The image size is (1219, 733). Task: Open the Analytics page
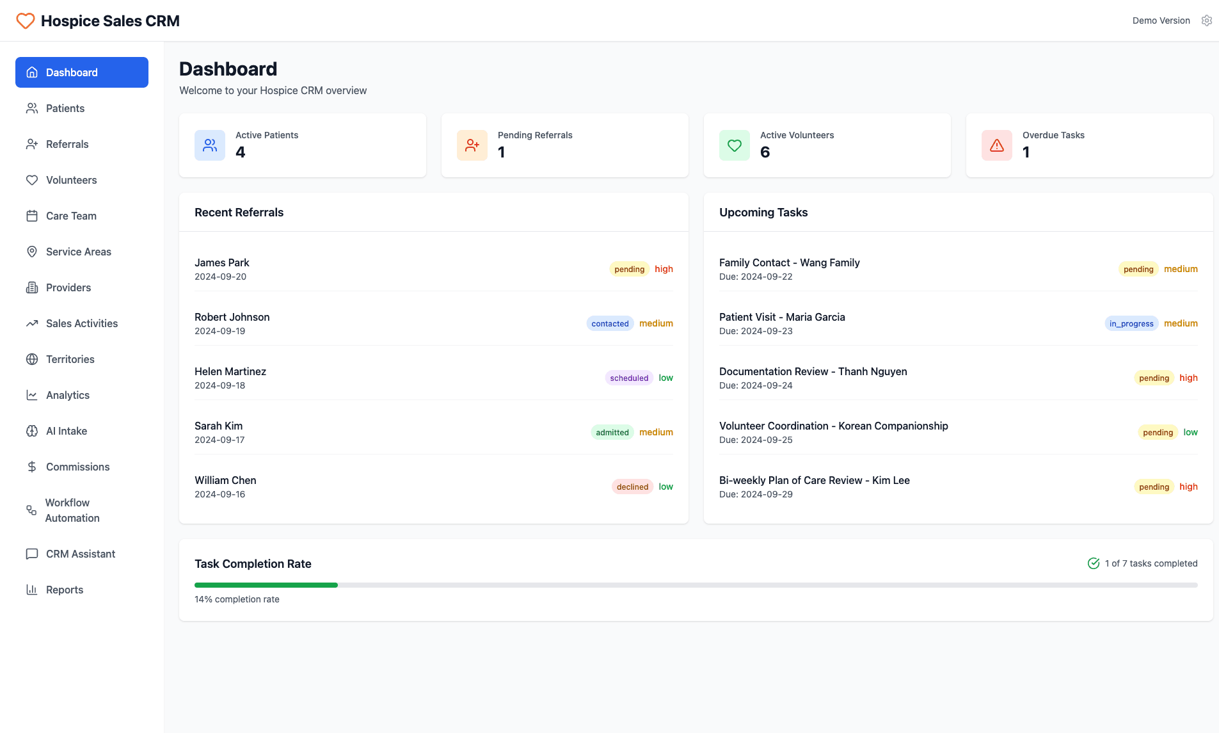click(x=67, y=395)
